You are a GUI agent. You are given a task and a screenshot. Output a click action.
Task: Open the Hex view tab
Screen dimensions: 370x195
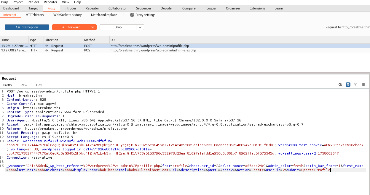(x=39, y=85)
